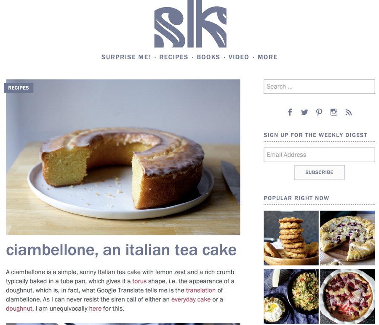Open the Books menu item
The height and width of the screenshot is (325, 379).
click(208, 57)
